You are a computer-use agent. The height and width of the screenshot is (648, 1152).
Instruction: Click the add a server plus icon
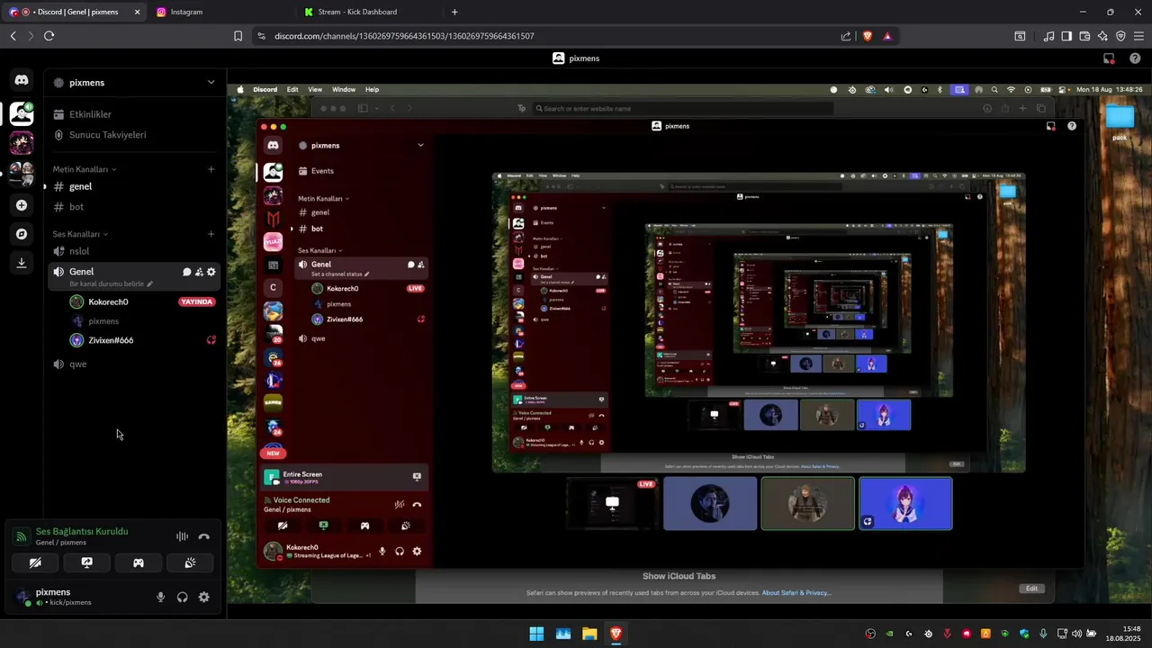[22, 205]
